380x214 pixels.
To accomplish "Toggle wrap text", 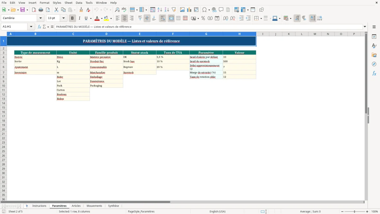I will tap(162, 18).
